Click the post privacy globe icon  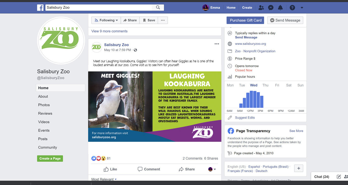tap(135, 50)
